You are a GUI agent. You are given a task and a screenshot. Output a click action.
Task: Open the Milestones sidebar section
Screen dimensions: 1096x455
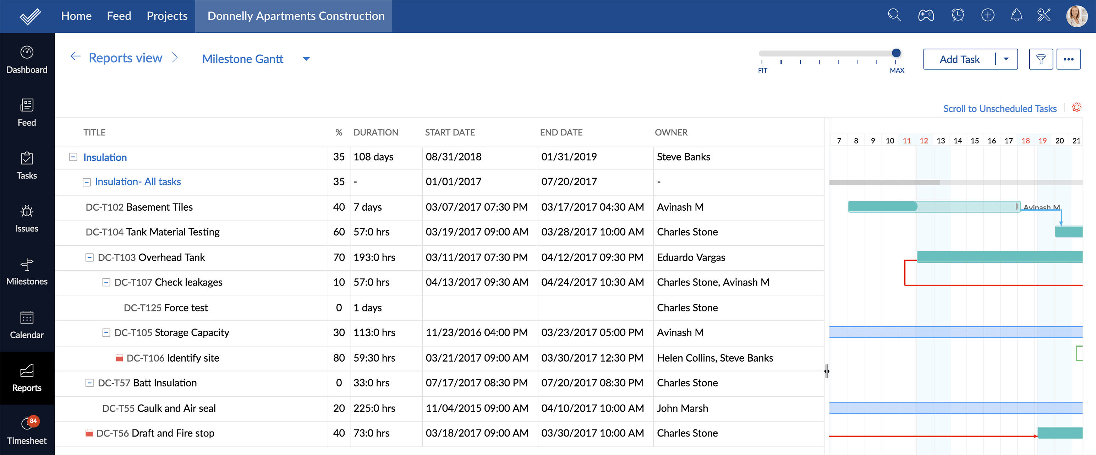coord(27,272)
